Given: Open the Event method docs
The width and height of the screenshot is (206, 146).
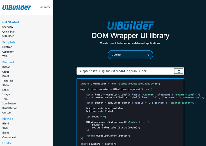Looking at the screenshot, I should [x=6, y=133].
